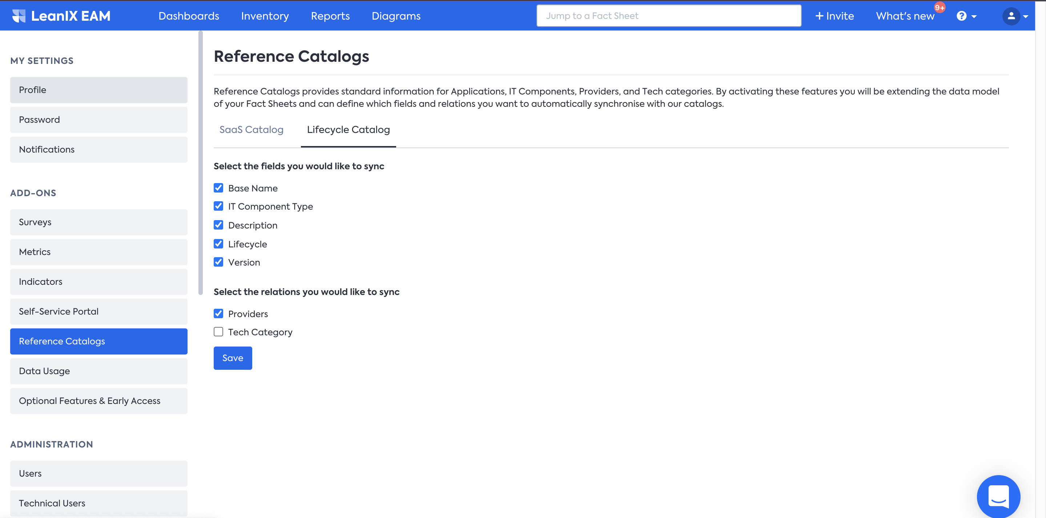Open Password settings
This screenshot has height=518, width=1046.
coord(98,120)
